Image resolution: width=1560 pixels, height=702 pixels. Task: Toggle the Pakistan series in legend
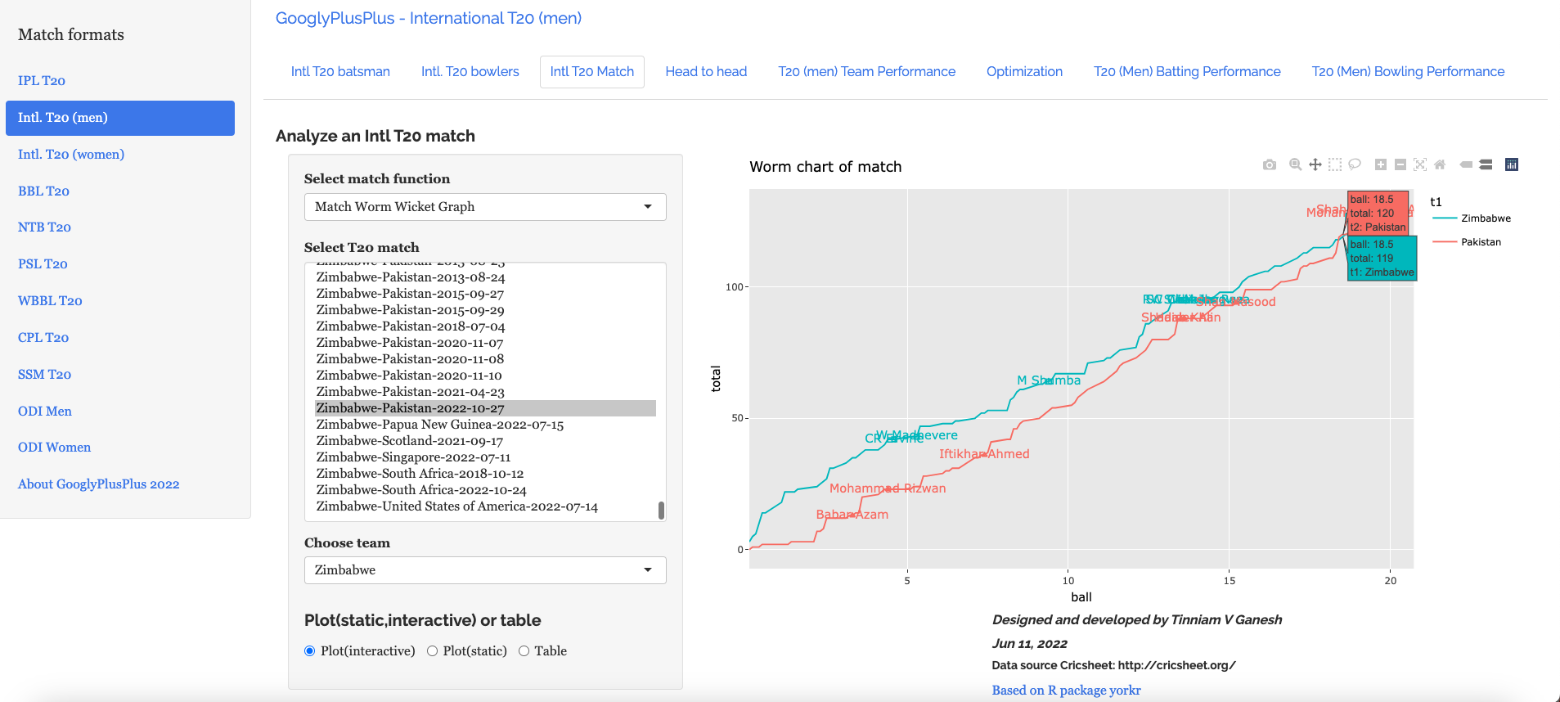click(1480, 242)
